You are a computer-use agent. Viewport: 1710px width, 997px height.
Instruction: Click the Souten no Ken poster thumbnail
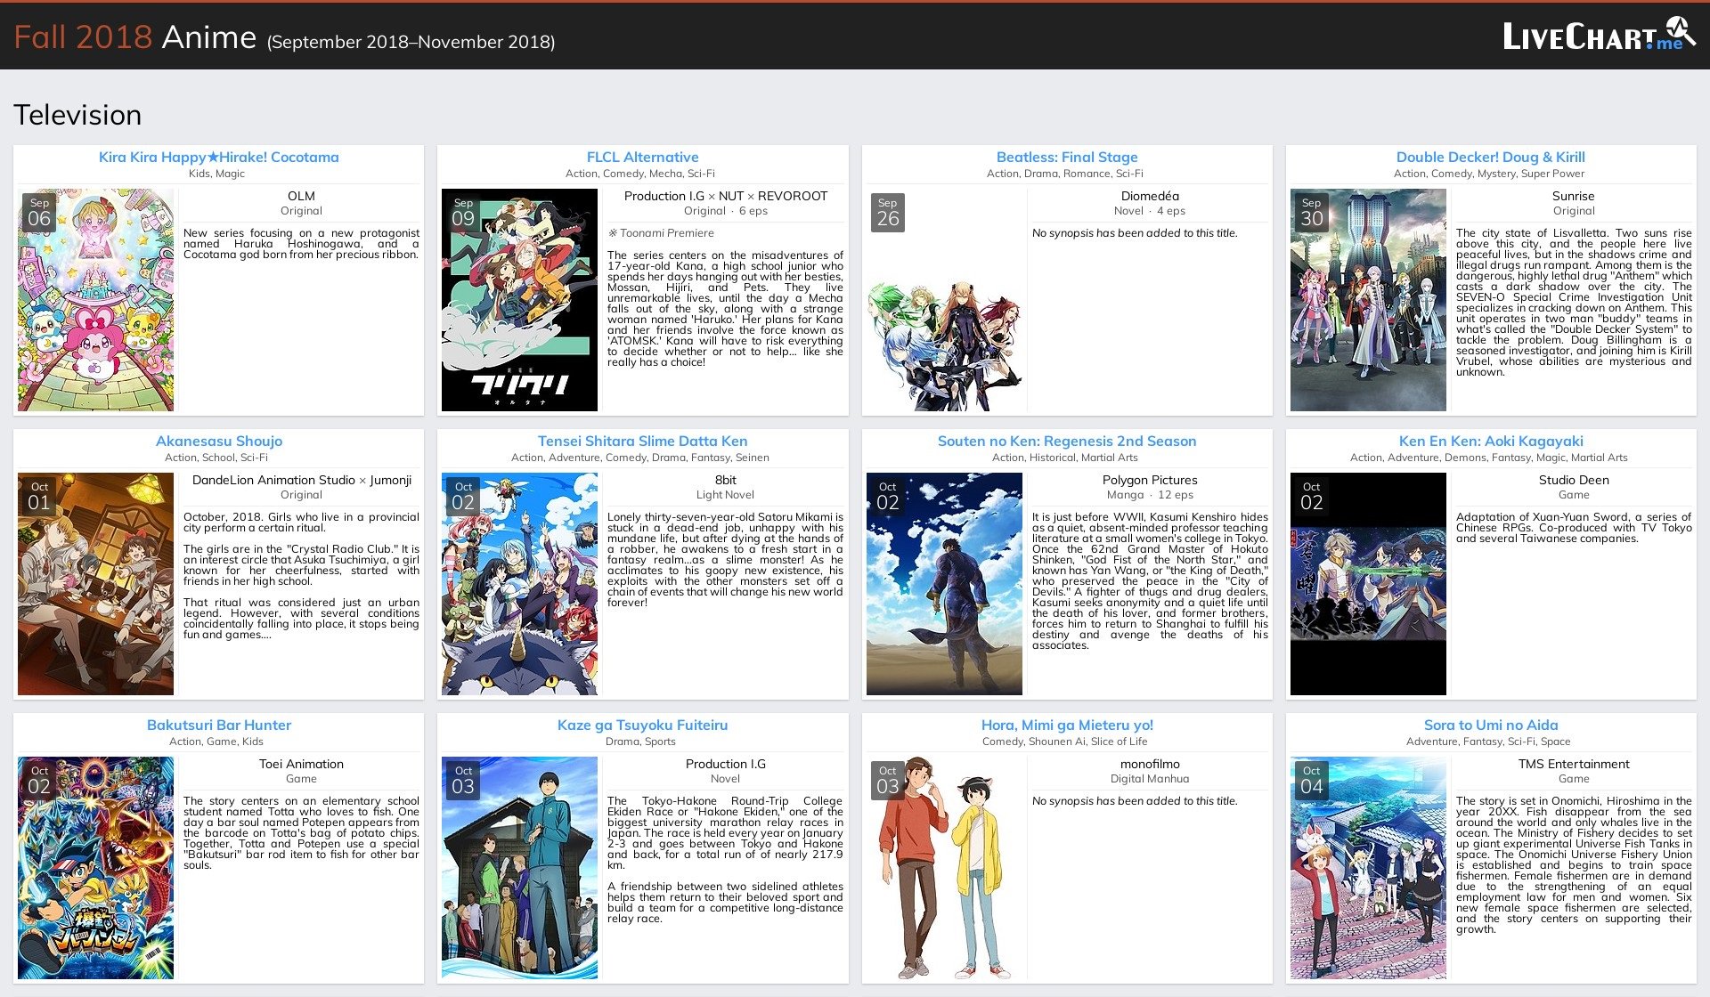tap(944, 584)
